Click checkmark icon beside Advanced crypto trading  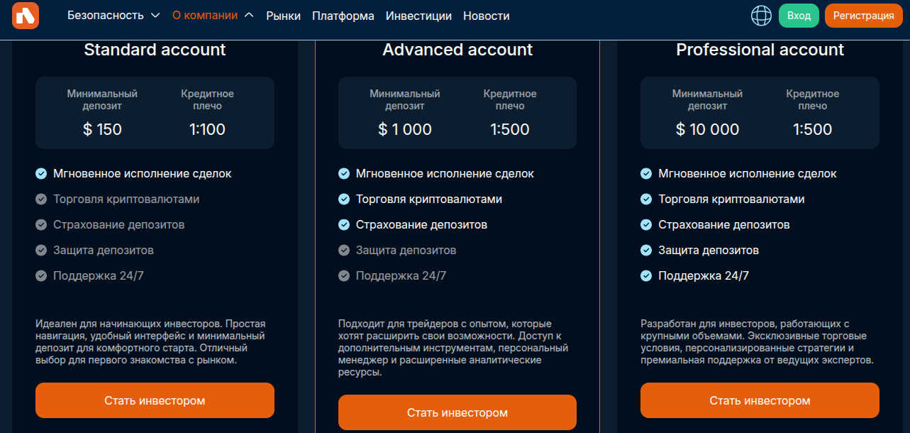click(344, 199)
